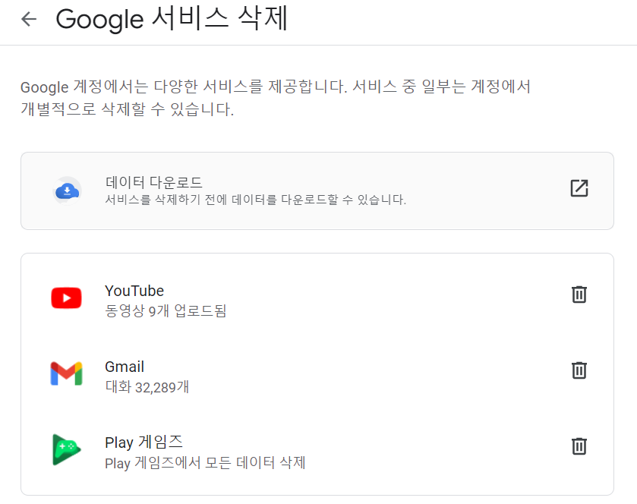637x504 pixels.
Task: Click the YouTube label text
Action: pos(134,290)
